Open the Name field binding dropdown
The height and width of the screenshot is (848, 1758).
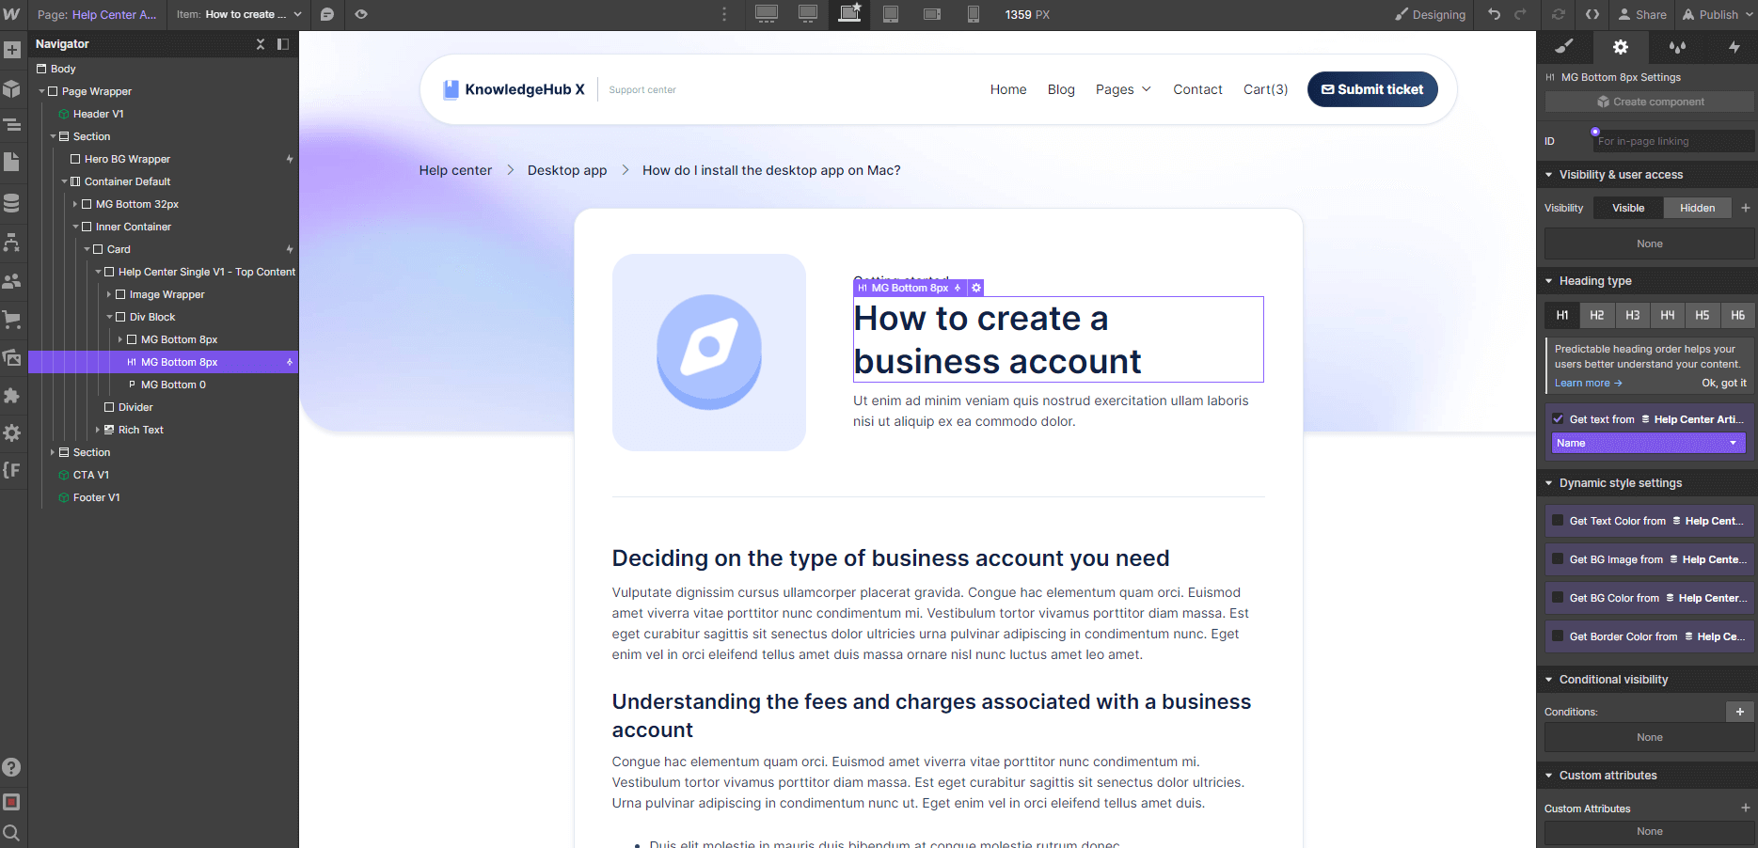[x=1647, y=442]
